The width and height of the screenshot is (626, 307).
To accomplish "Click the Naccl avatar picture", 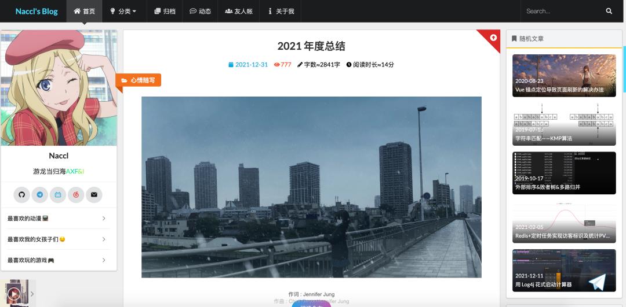I will coord(59,88).
